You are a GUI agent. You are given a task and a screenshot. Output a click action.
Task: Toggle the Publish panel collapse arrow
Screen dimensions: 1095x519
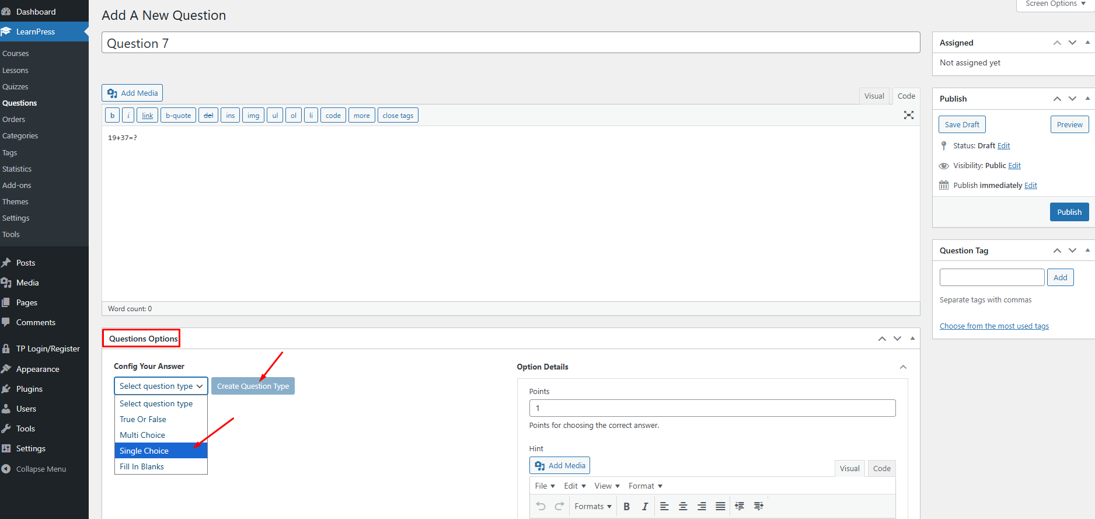coord(1087,99)
